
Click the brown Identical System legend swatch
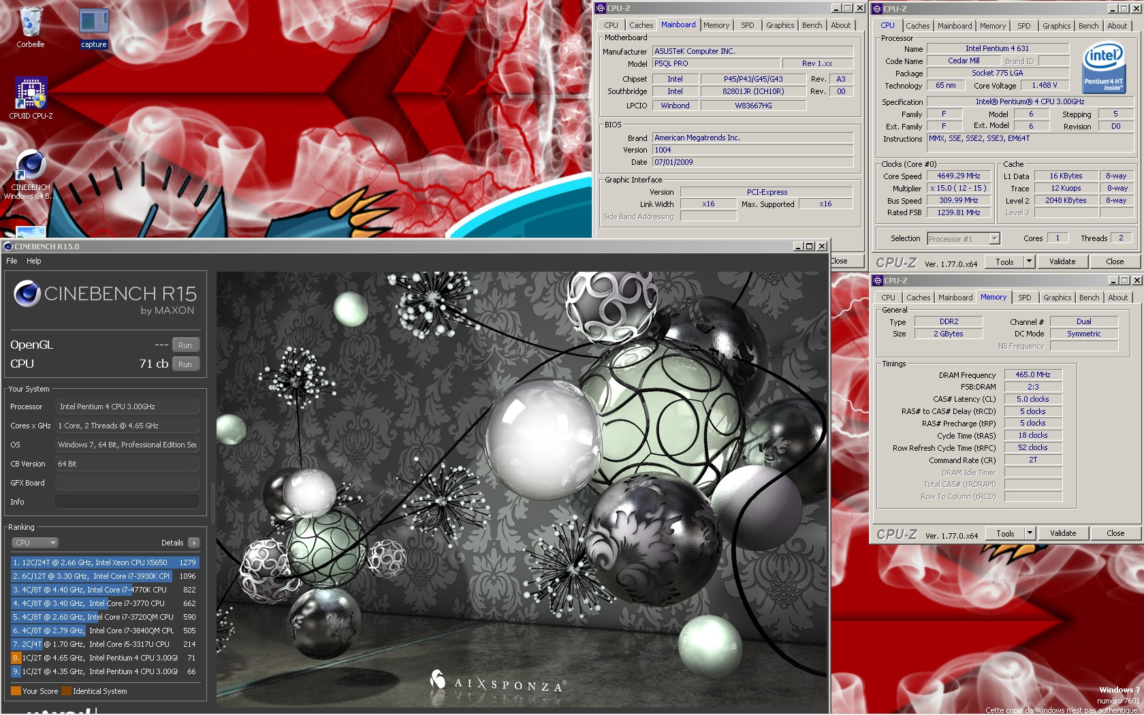pos(66,691)
